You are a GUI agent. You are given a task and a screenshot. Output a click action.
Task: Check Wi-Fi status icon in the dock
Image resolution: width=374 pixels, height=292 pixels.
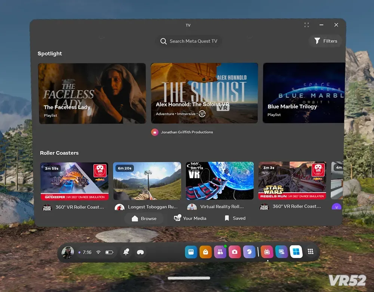click(x=98, y=252)
